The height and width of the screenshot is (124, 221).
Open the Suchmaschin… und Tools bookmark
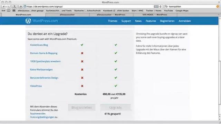pyautogui.click(x=59, y=11)
